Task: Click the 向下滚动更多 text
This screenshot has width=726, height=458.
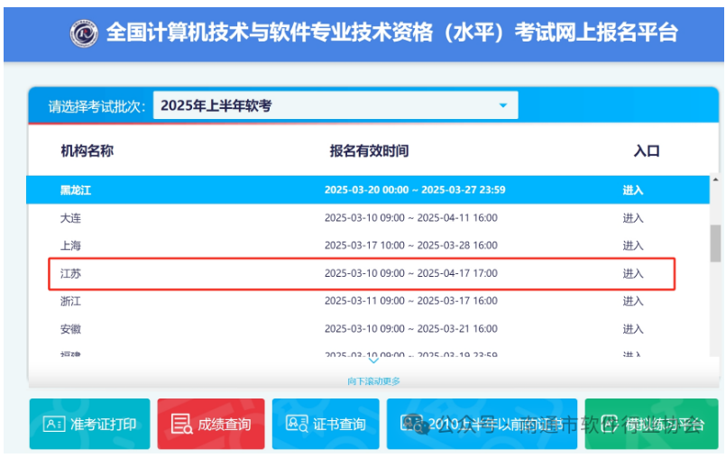Action: point(373,381)
